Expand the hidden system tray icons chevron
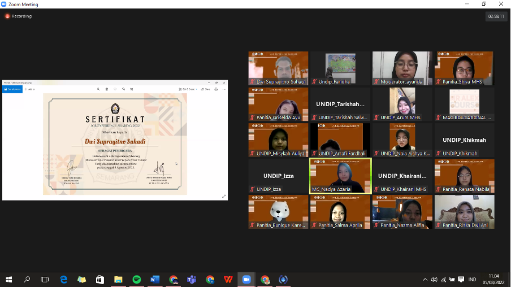The height and width of the screenshot is (287, 511). [x=425, y=280]
